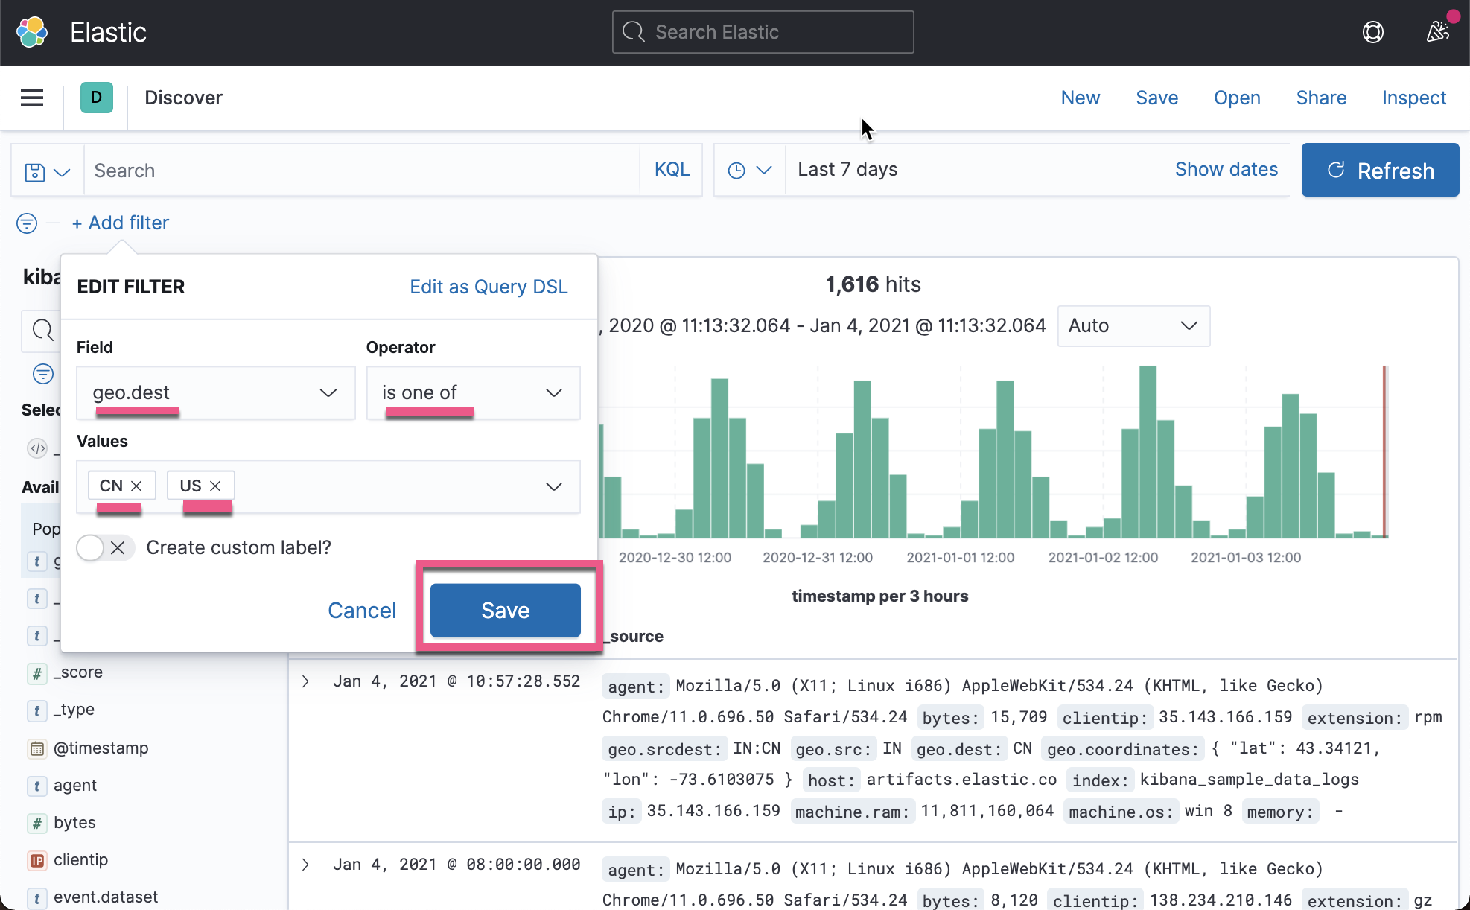Click the D space avatar icon
Screen dimensions: 1470x910
click(x=97, y=97)
